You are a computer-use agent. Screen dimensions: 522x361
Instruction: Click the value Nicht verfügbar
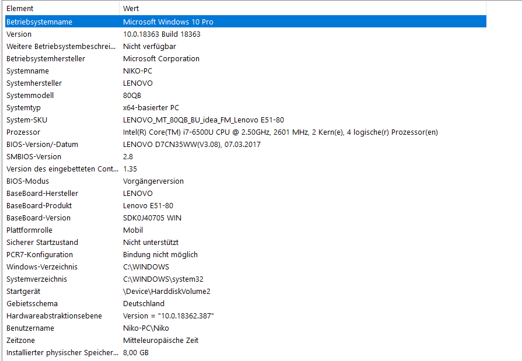point(149,47)
